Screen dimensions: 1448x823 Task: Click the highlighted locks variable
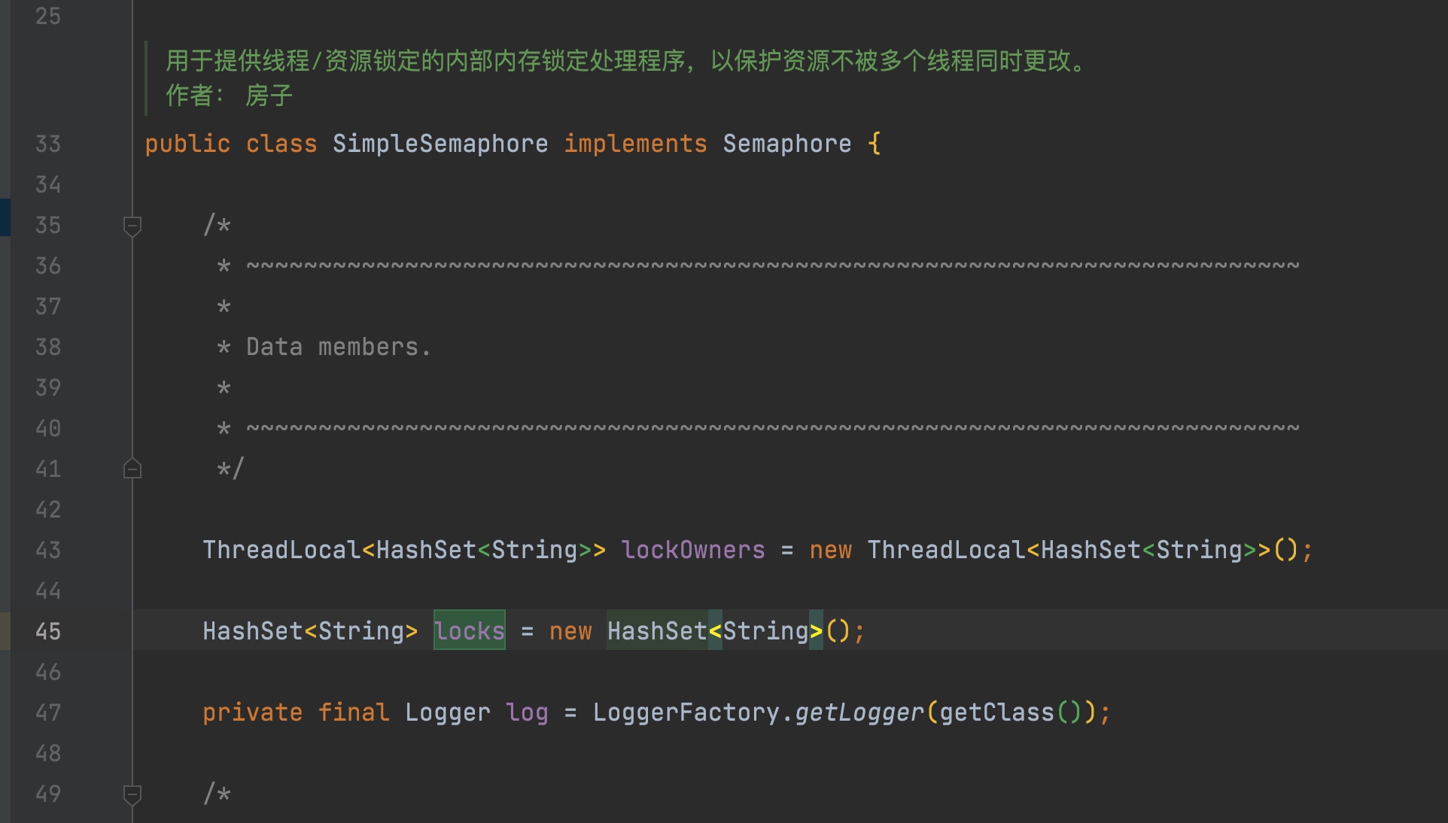click(x=470, y=631)
